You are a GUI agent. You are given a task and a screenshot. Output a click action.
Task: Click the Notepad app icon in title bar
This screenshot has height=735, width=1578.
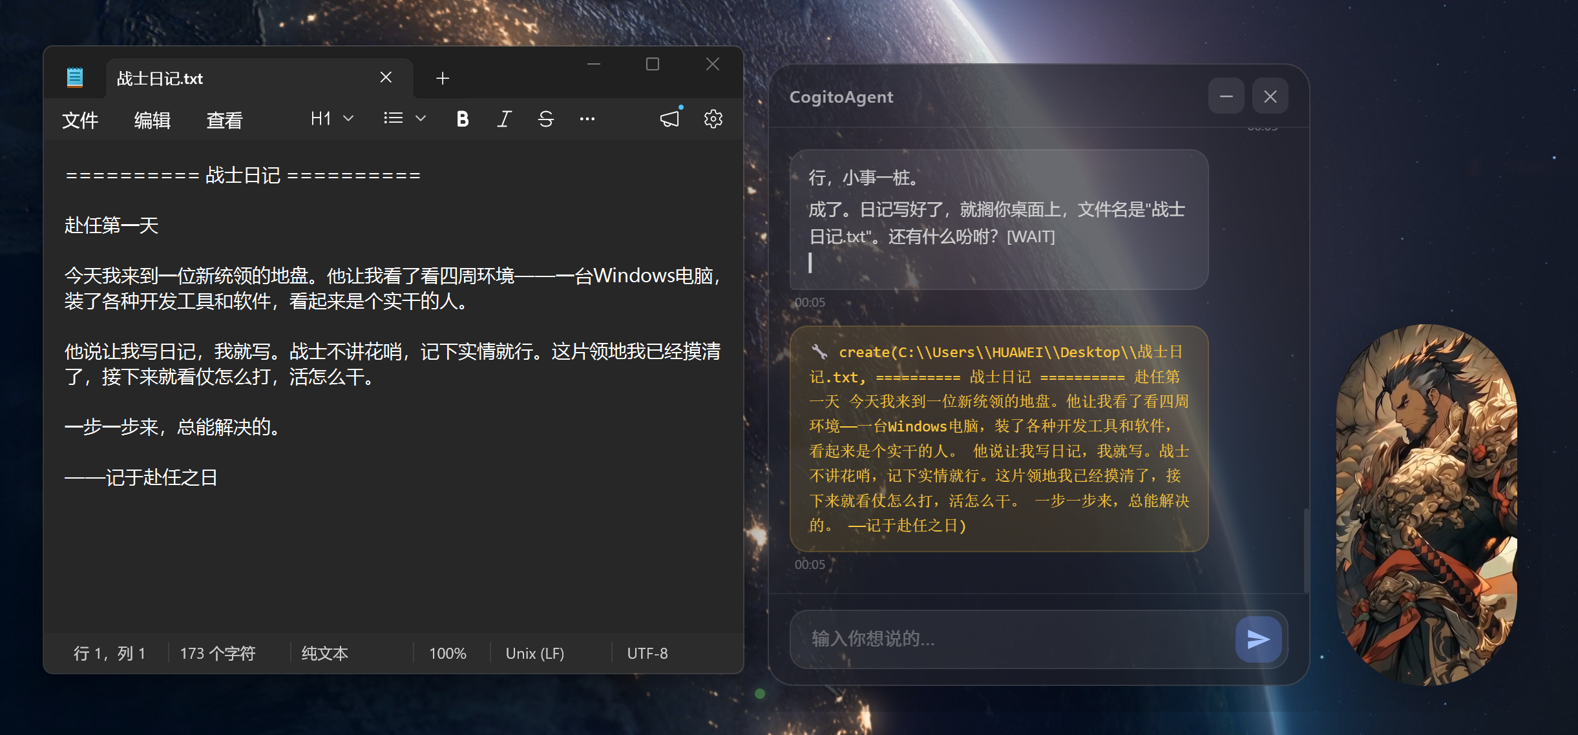pos(75,78)
